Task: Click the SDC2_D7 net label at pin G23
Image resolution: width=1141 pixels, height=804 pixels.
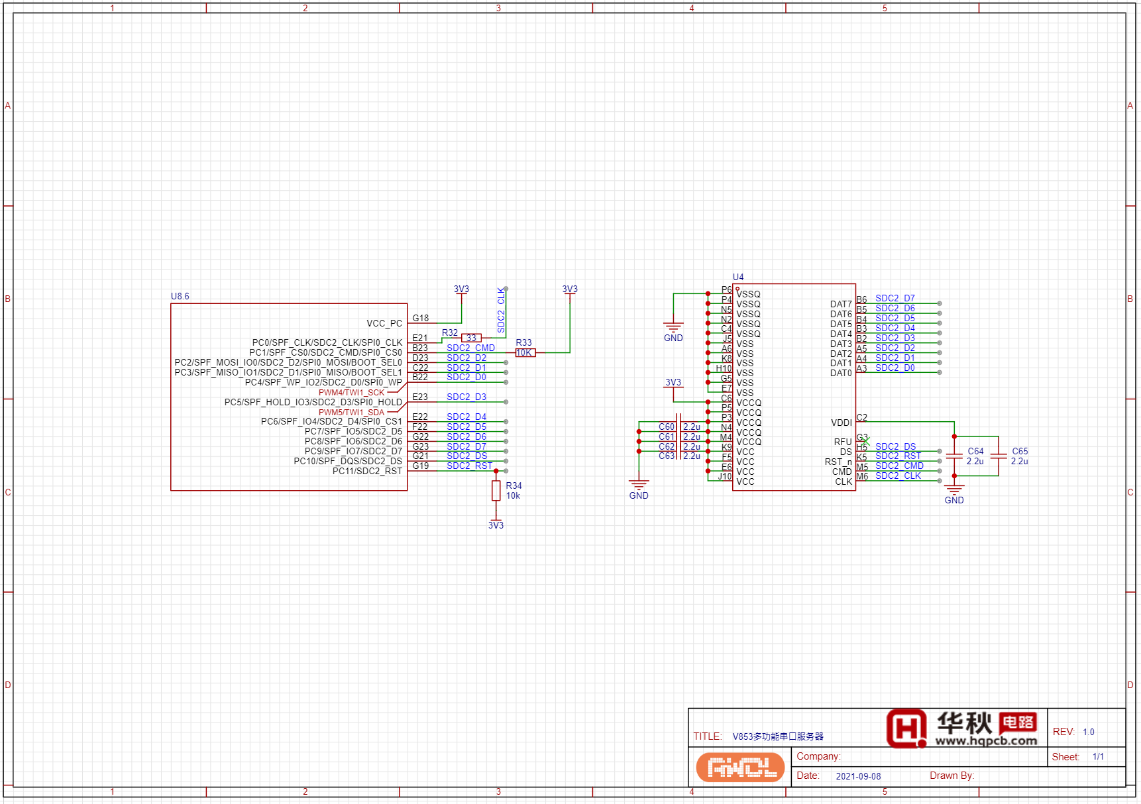Action: [466, 446]
